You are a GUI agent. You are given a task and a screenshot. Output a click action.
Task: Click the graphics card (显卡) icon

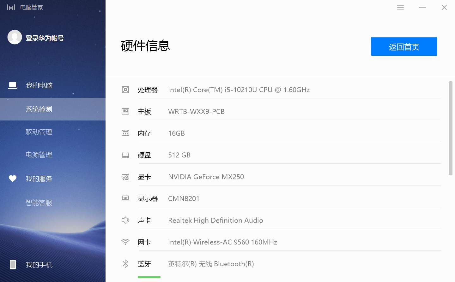[125, 177]
